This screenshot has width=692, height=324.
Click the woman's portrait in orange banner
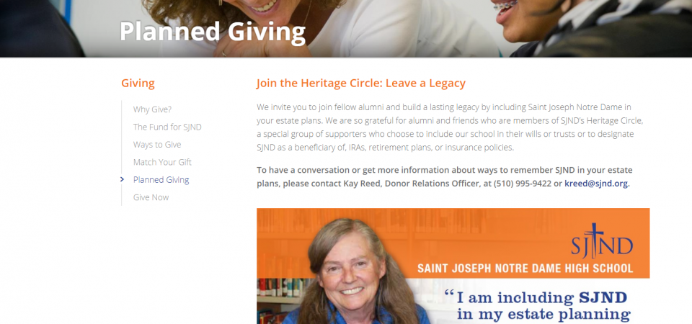coord(352,272)
